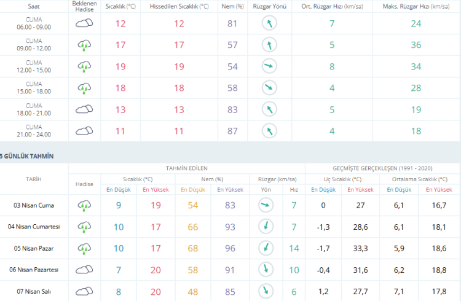Click "GEÇMİŞTE GERÇEKLEŞEN (1991 - 2020)" header
The width and height of the screenshot is (461, 301).
coord(382,168)
